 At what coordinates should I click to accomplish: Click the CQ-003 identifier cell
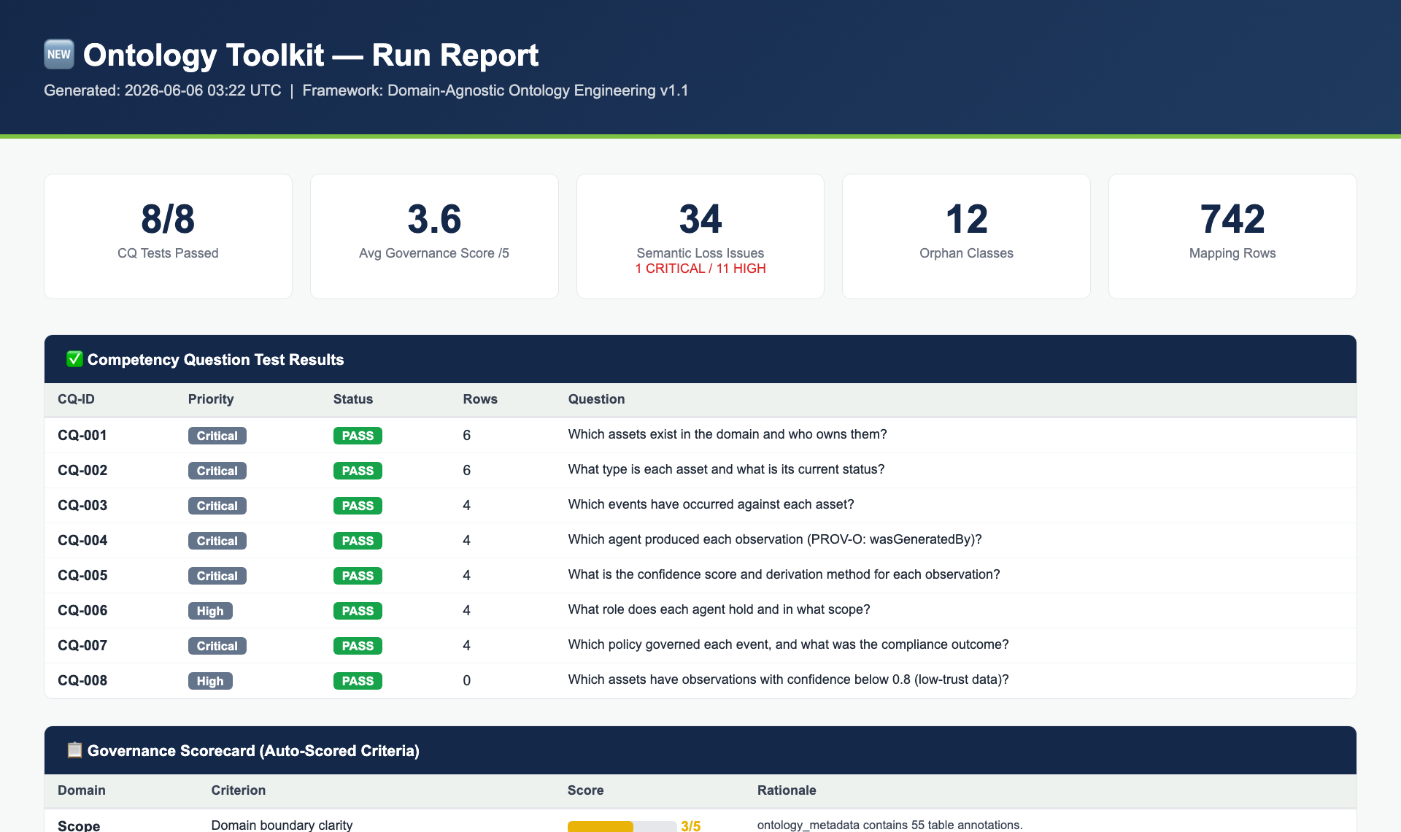pyautogui.click(x=82, y=505)
